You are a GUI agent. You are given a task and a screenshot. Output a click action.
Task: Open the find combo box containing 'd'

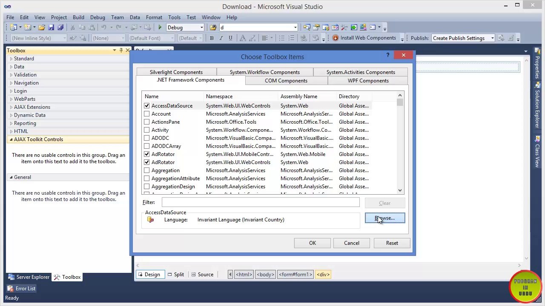pyautogui.click(x=258, y=28)
